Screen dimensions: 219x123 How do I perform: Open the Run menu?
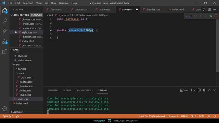53,3
